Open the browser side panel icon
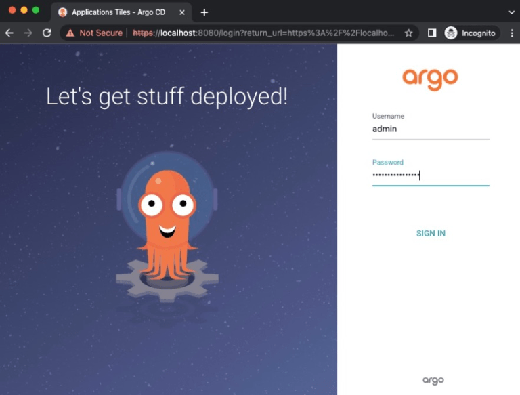Image resolution: width=520 pixels, height=395 pixels. click(432, 33)
